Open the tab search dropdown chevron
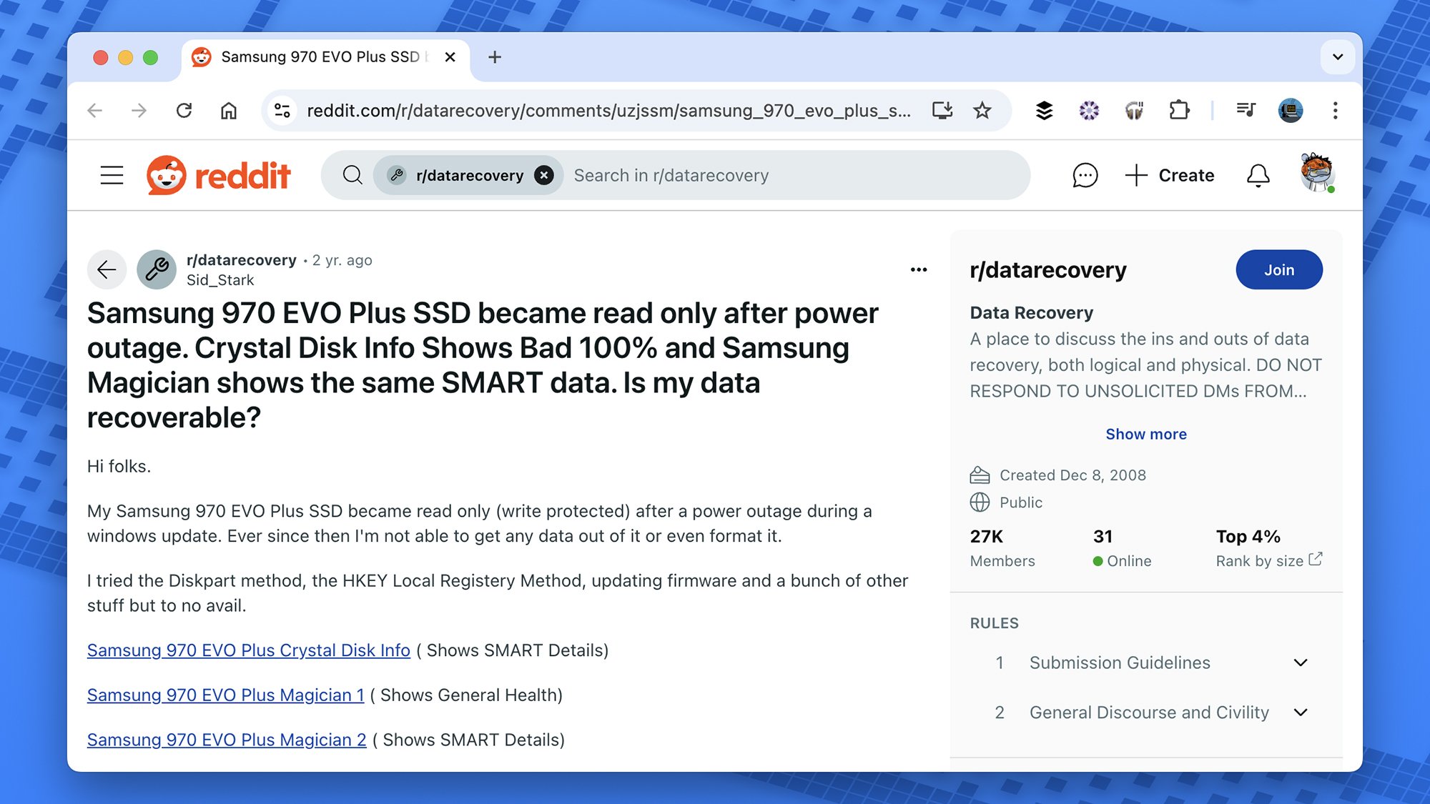The width and height of the screenshot is (1430, 804). pos(1338,56)
